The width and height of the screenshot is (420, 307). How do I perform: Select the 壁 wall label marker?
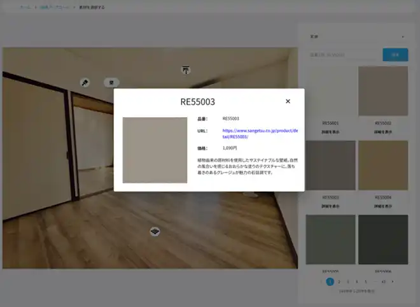(111, 83)
